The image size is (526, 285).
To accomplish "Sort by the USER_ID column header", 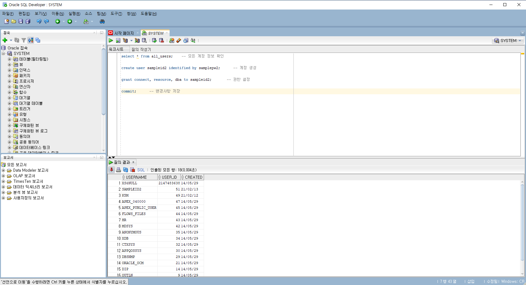I will coord(169,177).
